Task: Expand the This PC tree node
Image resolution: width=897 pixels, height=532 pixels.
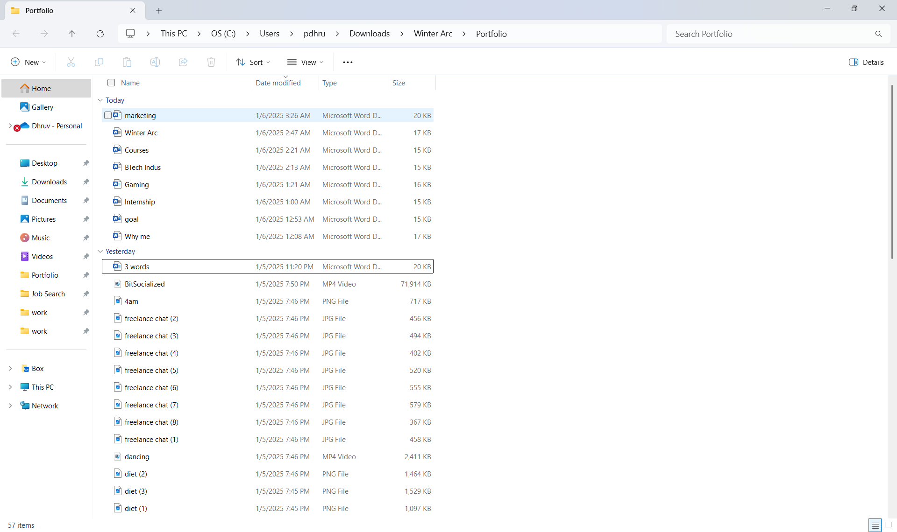Action: 10,387
